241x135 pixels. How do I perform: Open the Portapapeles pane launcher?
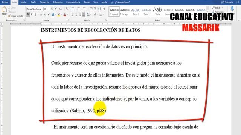pos(24,20)
